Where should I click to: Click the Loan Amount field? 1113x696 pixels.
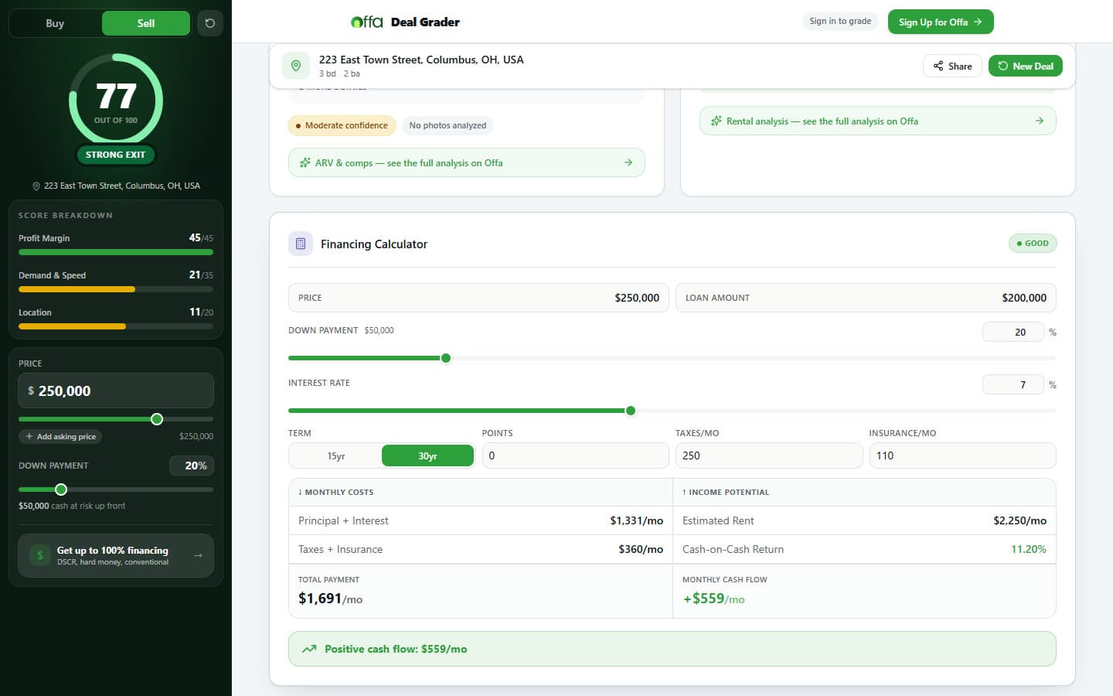point(866,298)
